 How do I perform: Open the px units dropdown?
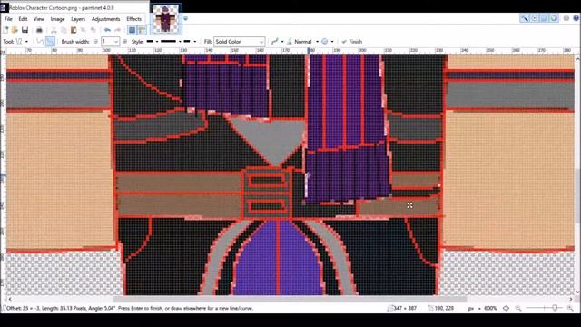474,308
